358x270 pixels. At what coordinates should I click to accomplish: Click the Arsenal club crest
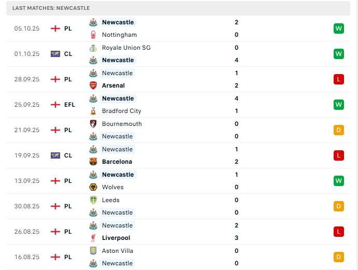click(x=93, y=86)
